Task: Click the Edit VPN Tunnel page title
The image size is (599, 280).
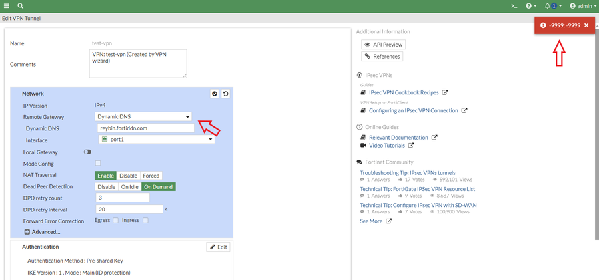Action: (21, 18)
